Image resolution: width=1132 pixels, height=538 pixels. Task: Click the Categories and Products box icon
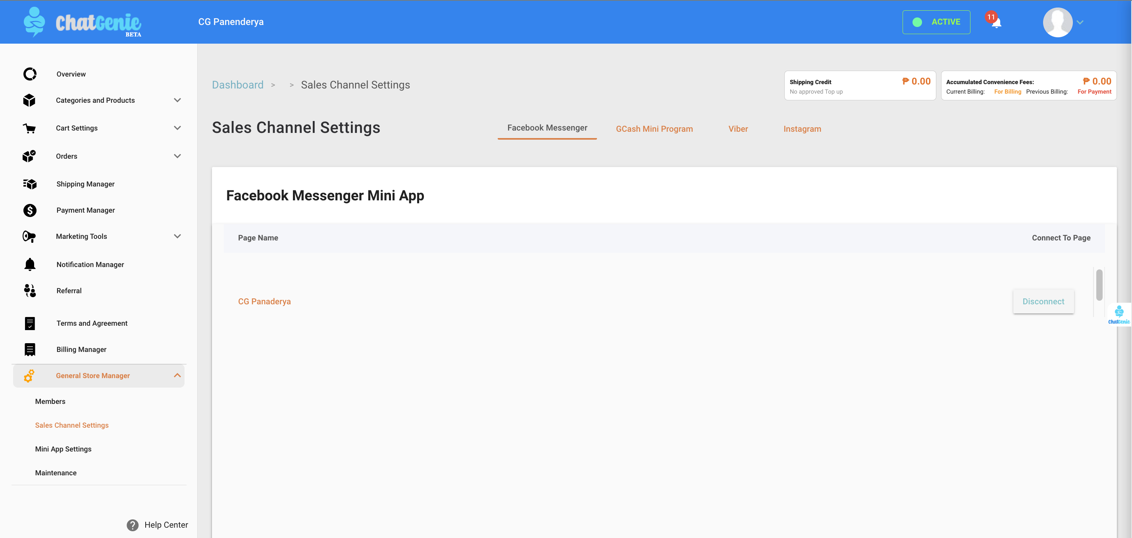(x=29, y=100)
